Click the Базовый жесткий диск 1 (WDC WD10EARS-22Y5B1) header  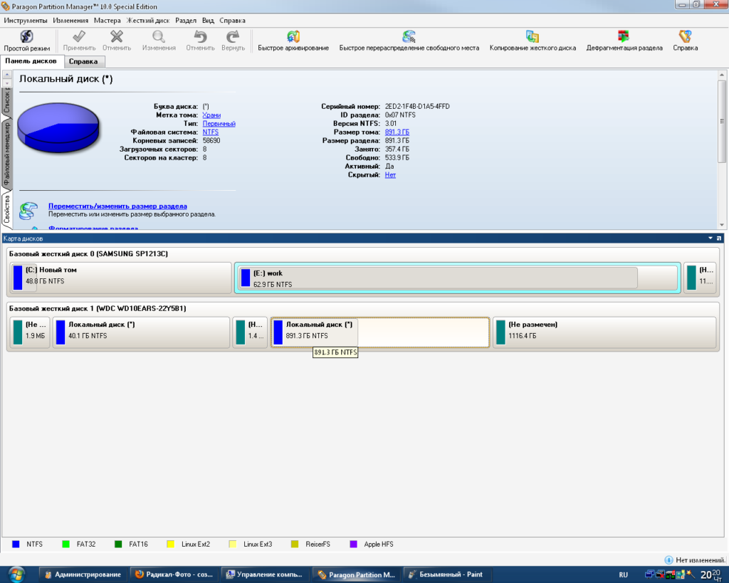[x=98, y=309]
